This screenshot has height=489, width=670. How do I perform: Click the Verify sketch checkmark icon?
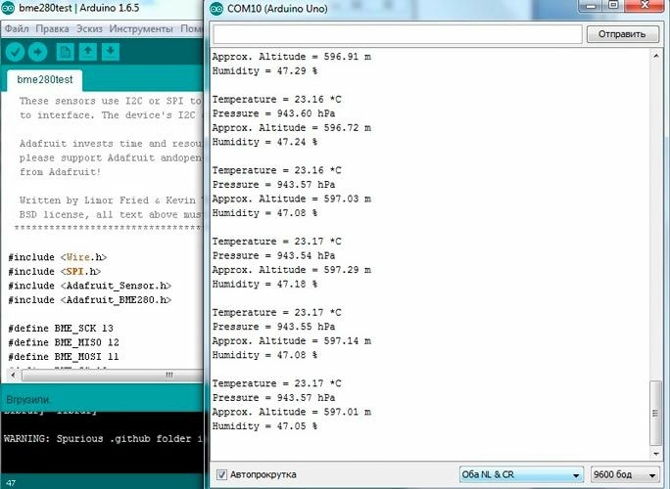tap(16, 52)
